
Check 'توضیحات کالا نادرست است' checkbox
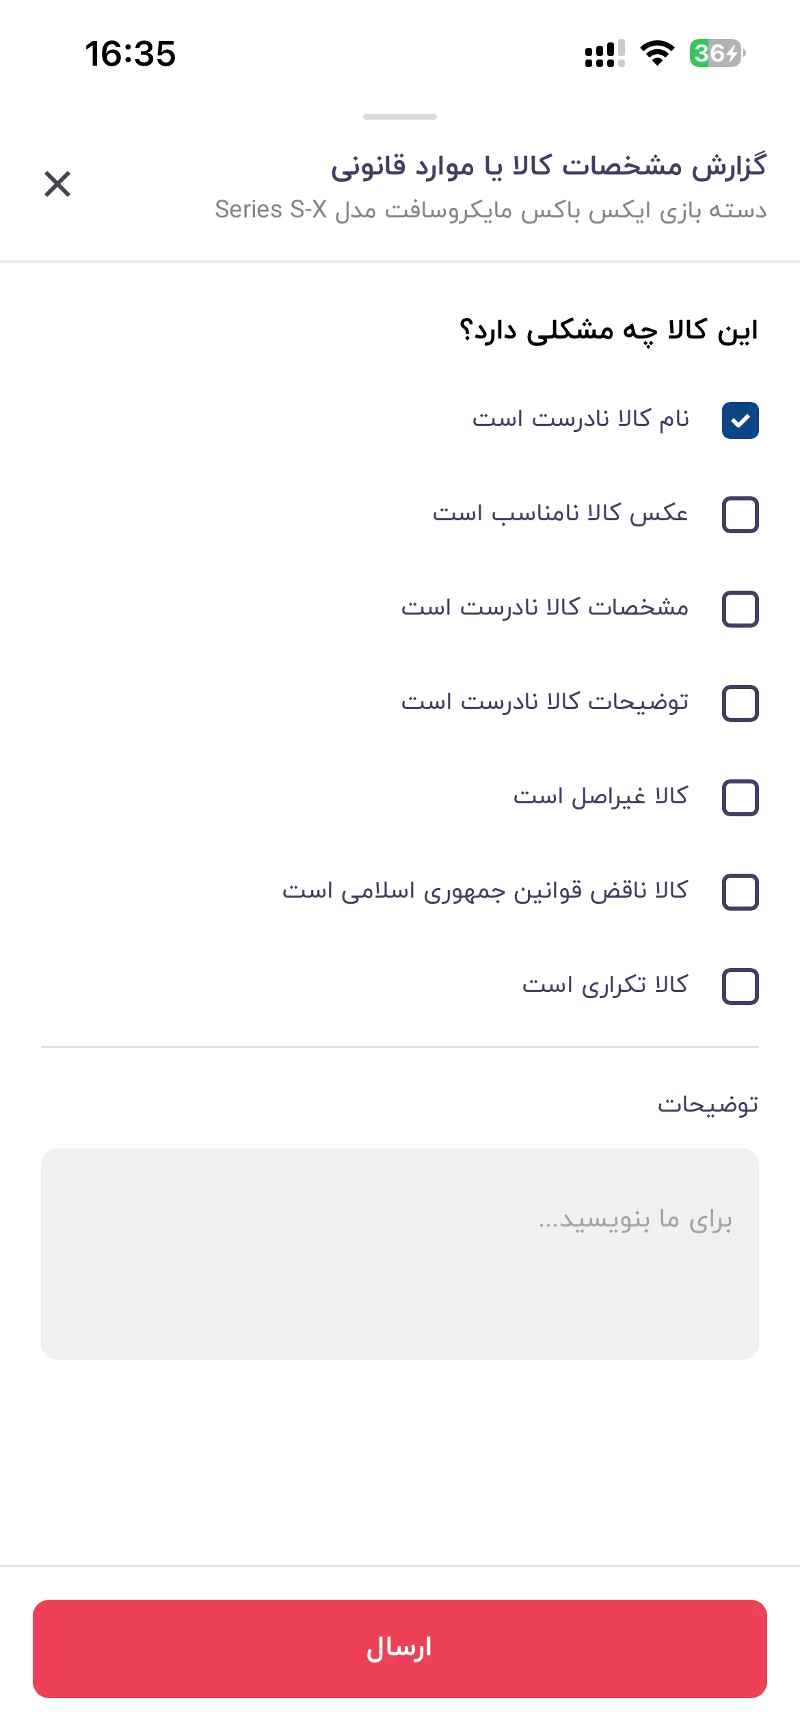click(x=741, y=703)
